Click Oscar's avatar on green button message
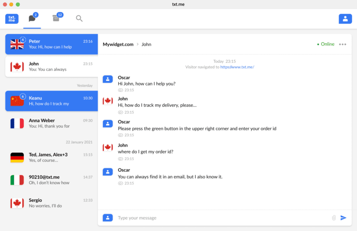This screenshot has height=231, width=357. click(x=108, y=124)
